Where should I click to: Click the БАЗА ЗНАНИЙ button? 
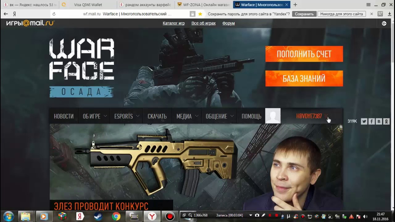point(304,78)
